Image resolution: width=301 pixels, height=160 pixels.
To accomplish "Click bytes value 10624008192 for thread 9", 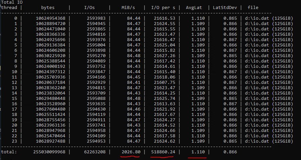I will pos(51,66).
